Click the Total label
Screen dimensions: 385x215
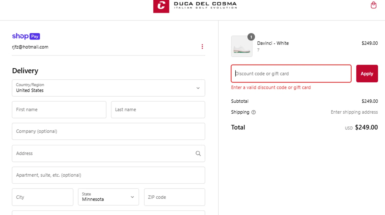click(238, 127)
